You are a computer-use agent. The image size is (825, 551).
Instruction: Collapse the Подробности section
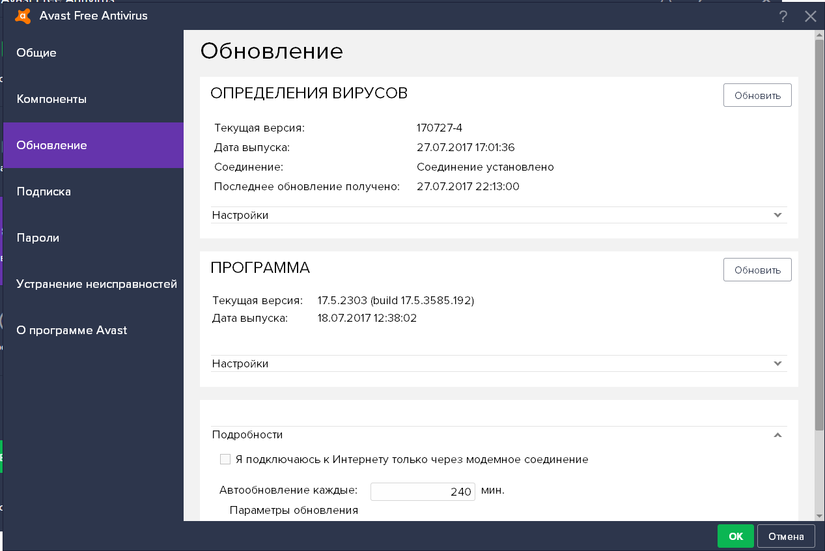click(777, 434)
